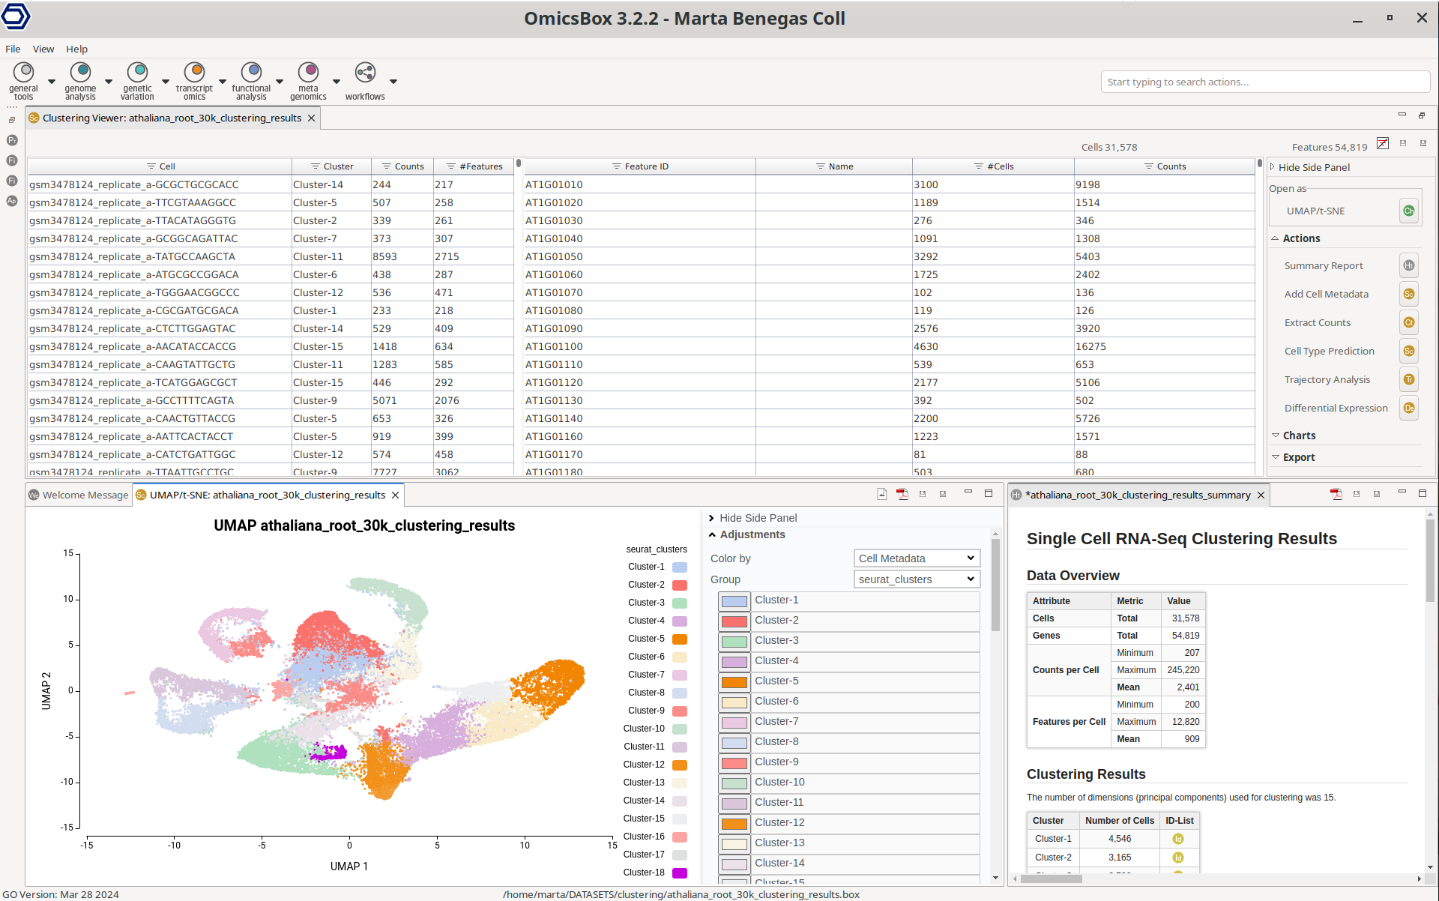Click the Trajectory Analysis action icon
Viewport: 1439px width, 901px height.
tap(1409, 379)
